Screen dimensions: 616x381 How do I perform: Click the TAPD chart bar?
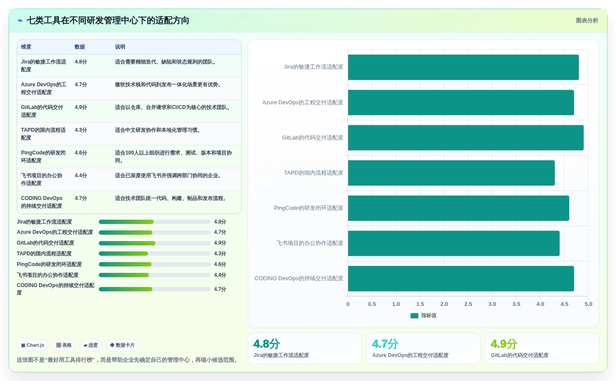pos(451,173)
